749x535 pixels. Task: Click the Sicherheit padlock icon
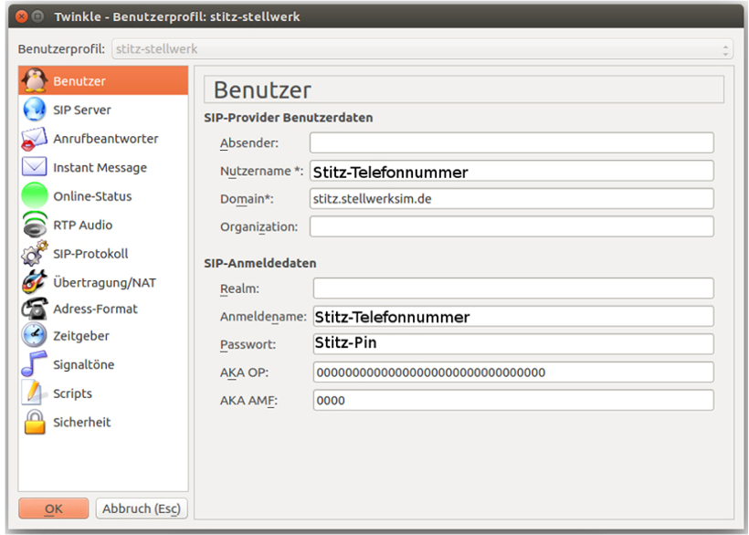[x=35, y=422]
